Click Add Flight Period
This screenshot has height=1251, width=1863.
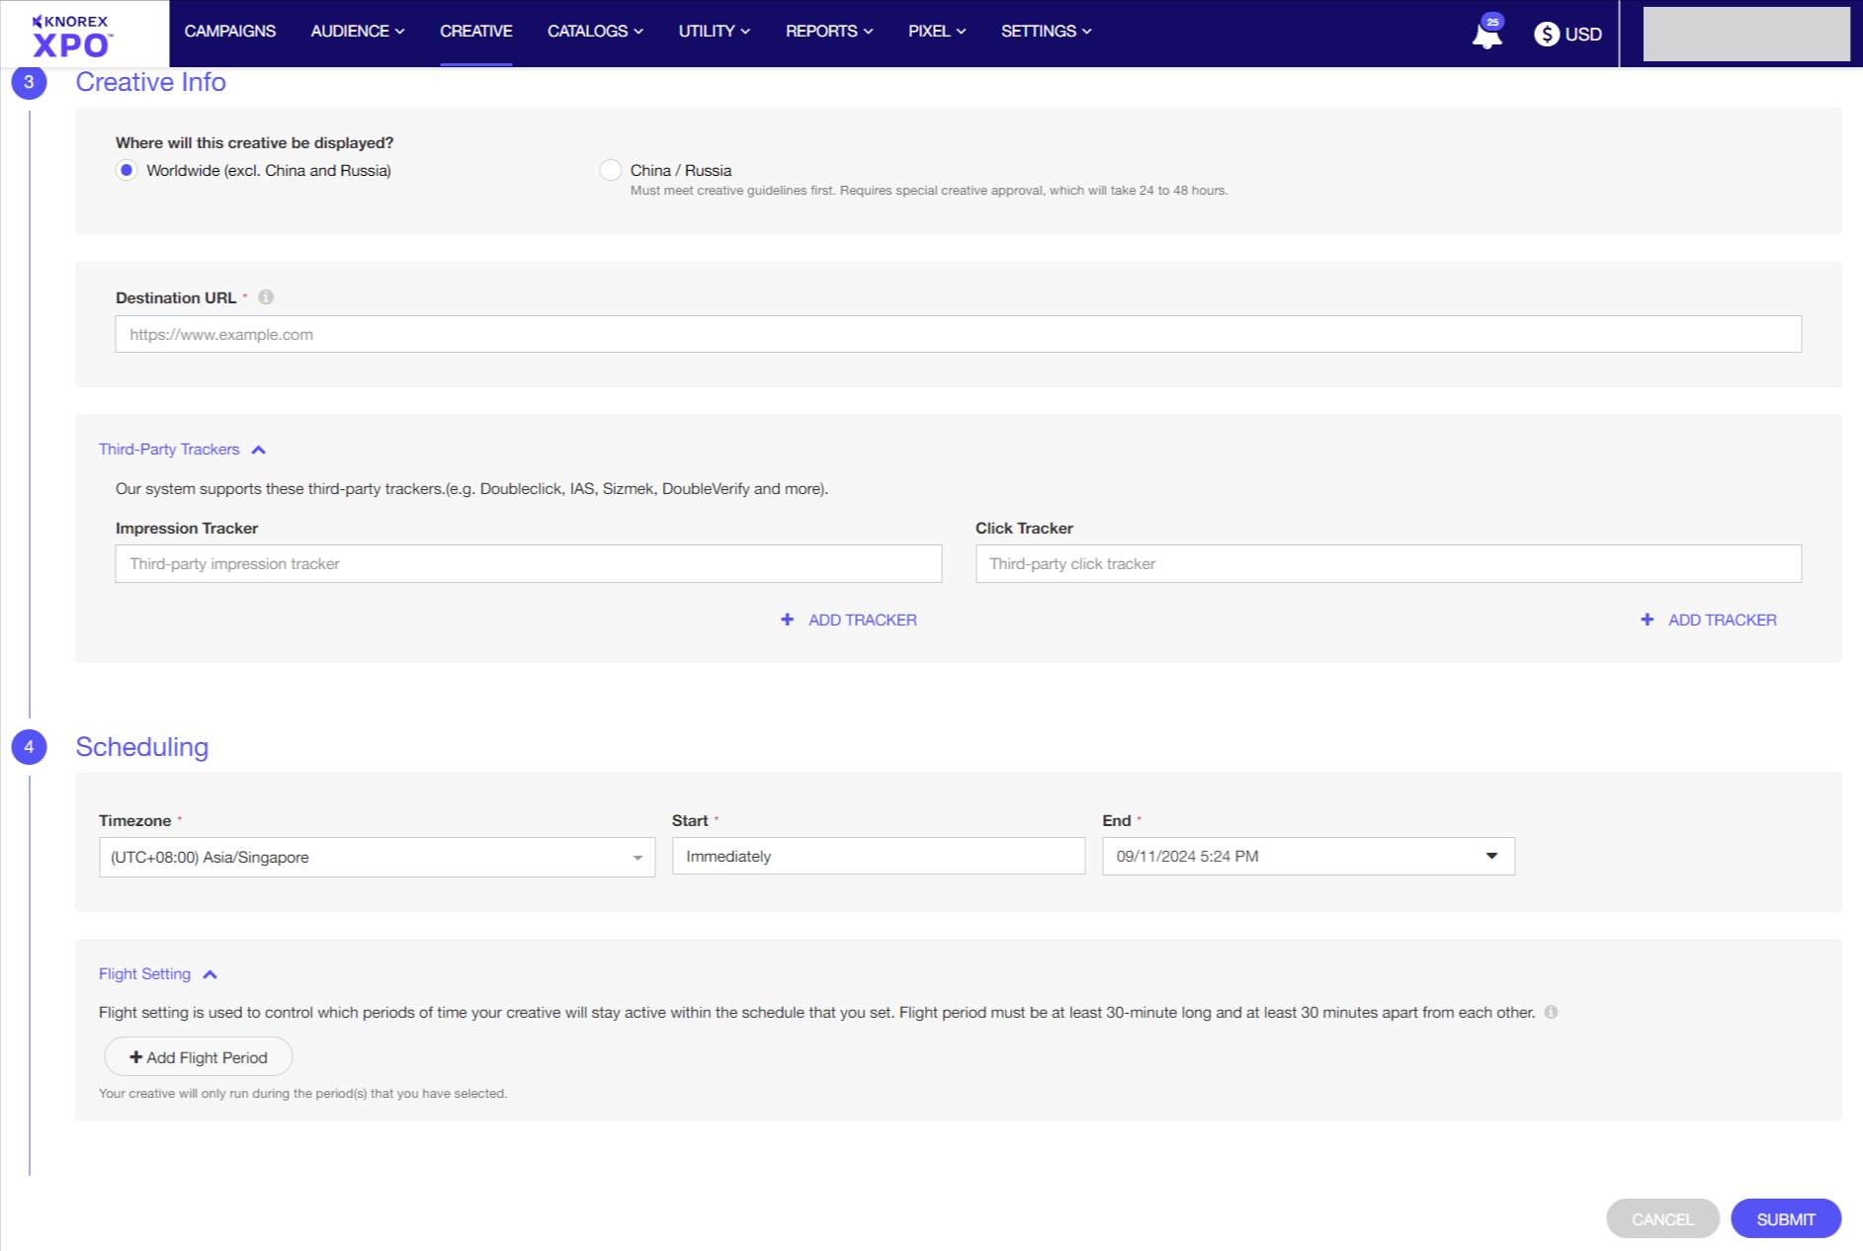pos(198,1056)
